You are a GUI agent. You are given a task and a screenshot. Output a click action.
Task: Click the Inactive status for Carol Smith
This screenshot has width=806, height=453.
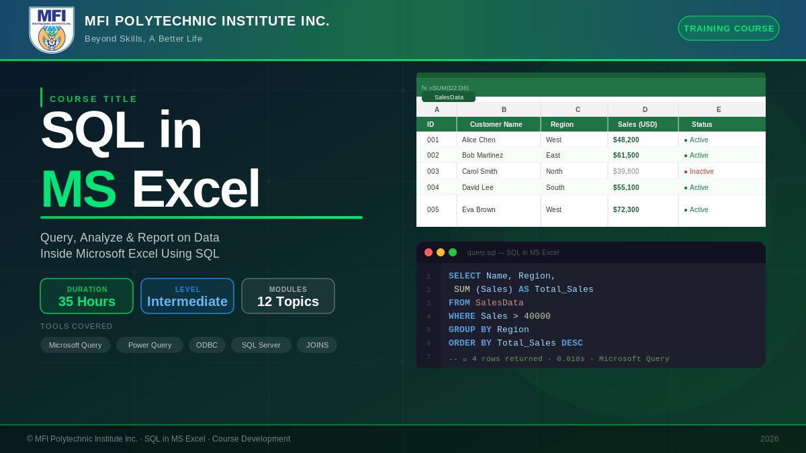tap(699, 171)
